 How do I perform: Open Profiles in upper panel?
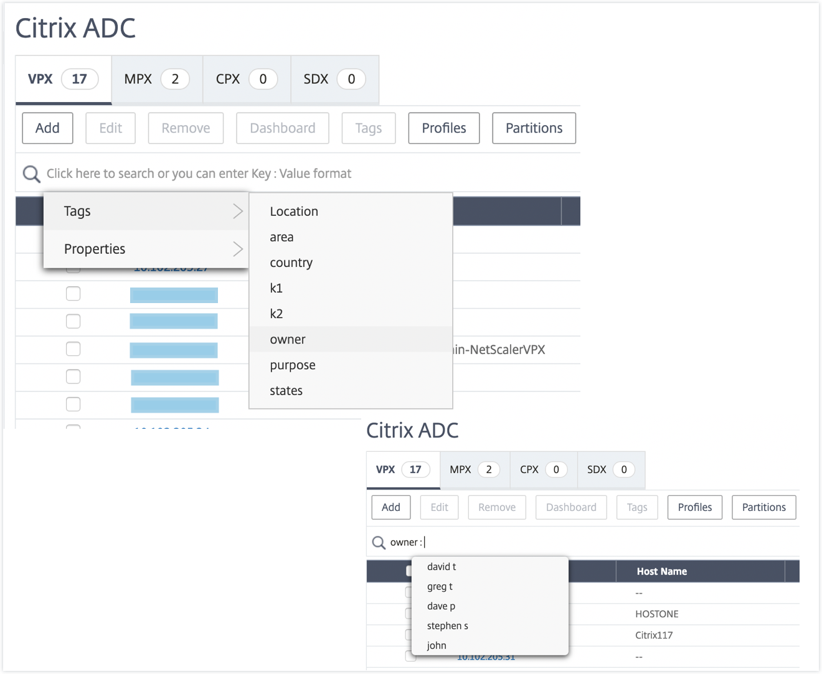[x=444, y=128]
